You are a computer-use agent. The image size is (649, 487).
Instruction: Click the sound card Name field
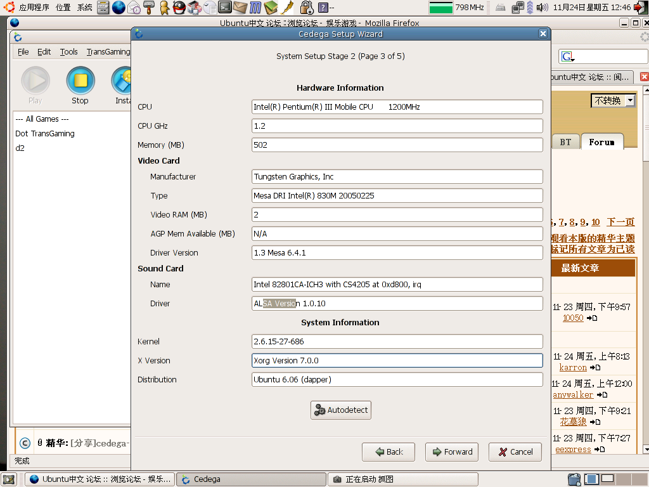click(x=397, y=285)
